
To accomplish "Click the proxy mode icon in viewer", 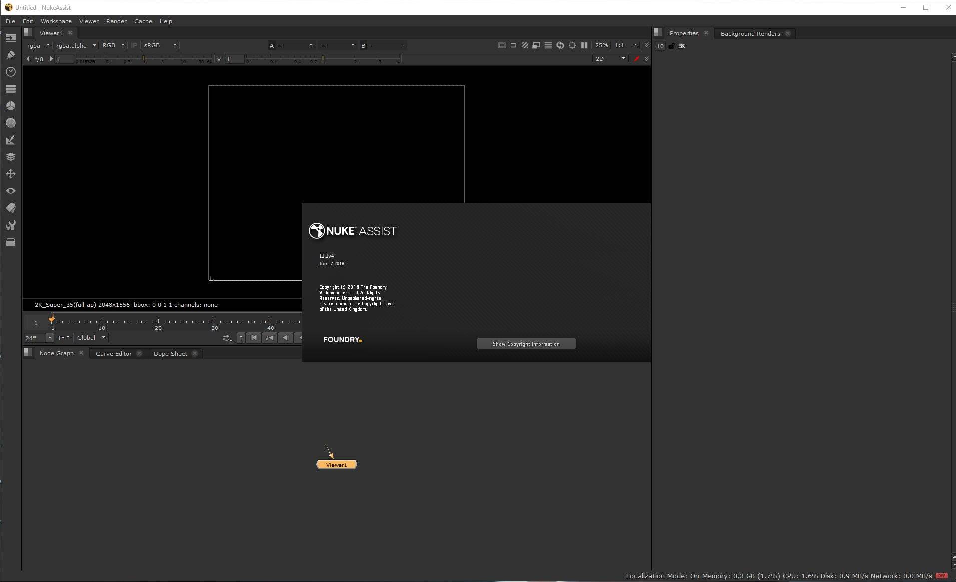I will tap(536, 45).
